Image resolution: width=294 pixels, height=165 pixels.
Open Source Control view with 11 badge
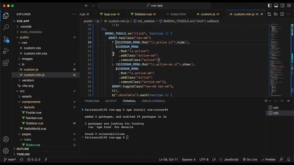(x=6, y=39)
